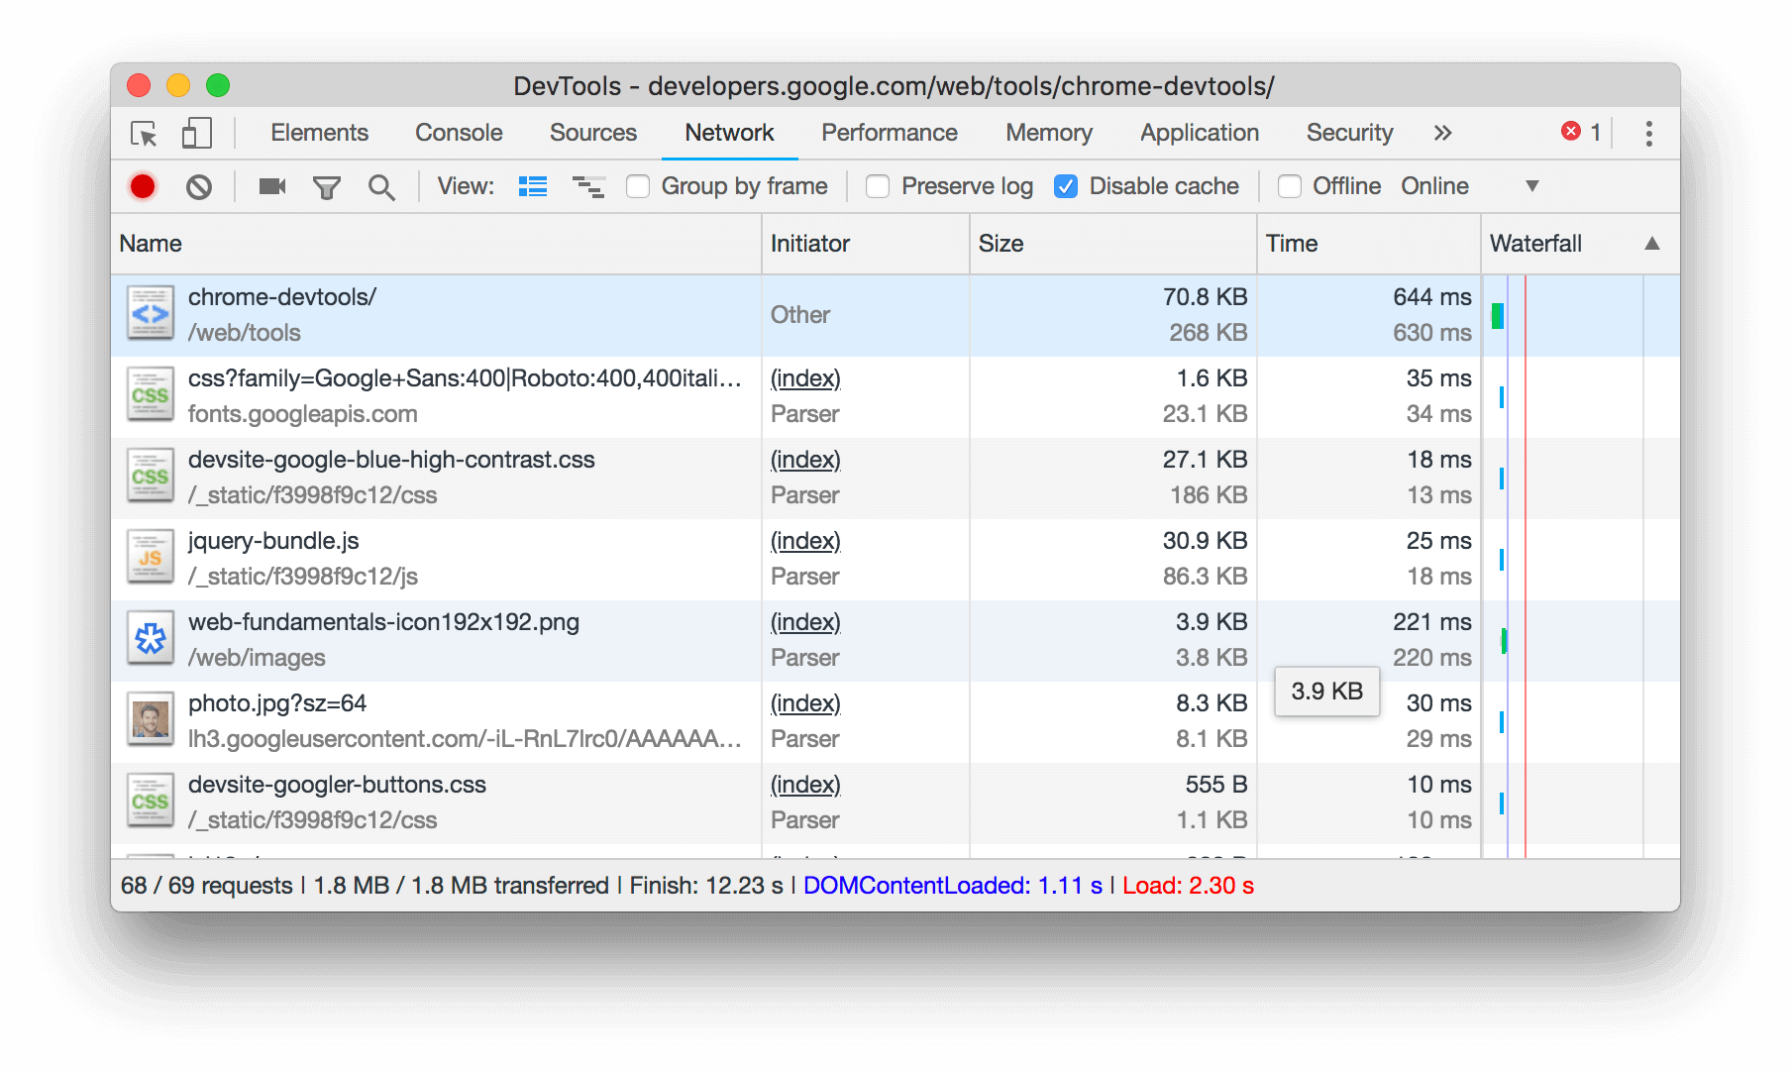Click the Finish: 12.23 s status text
This screenshot has width=1791, height=1070.
pyautogui.click(x=706, y=886)
